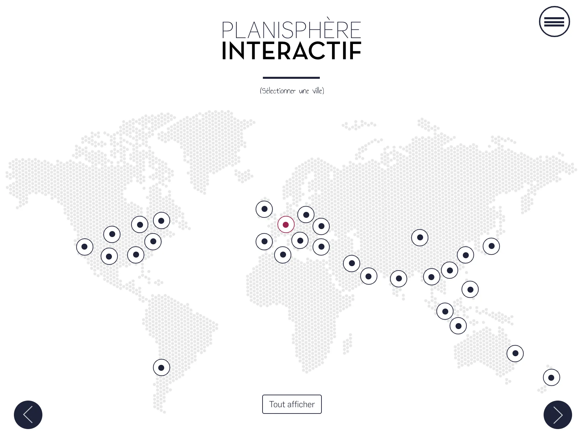Select the city marker in South America
This screenshot has height=437, width=584.
(162, 367)
